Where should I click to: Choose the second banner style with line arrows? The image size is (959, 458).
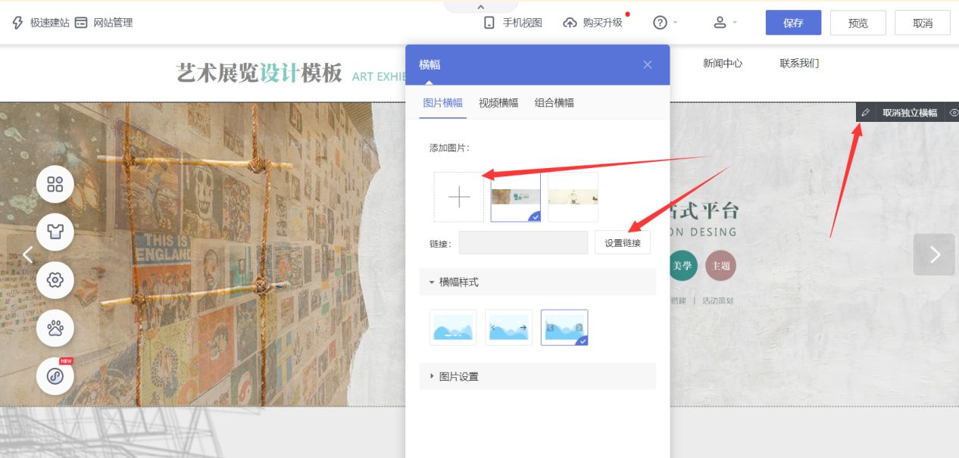pos(509,328)
